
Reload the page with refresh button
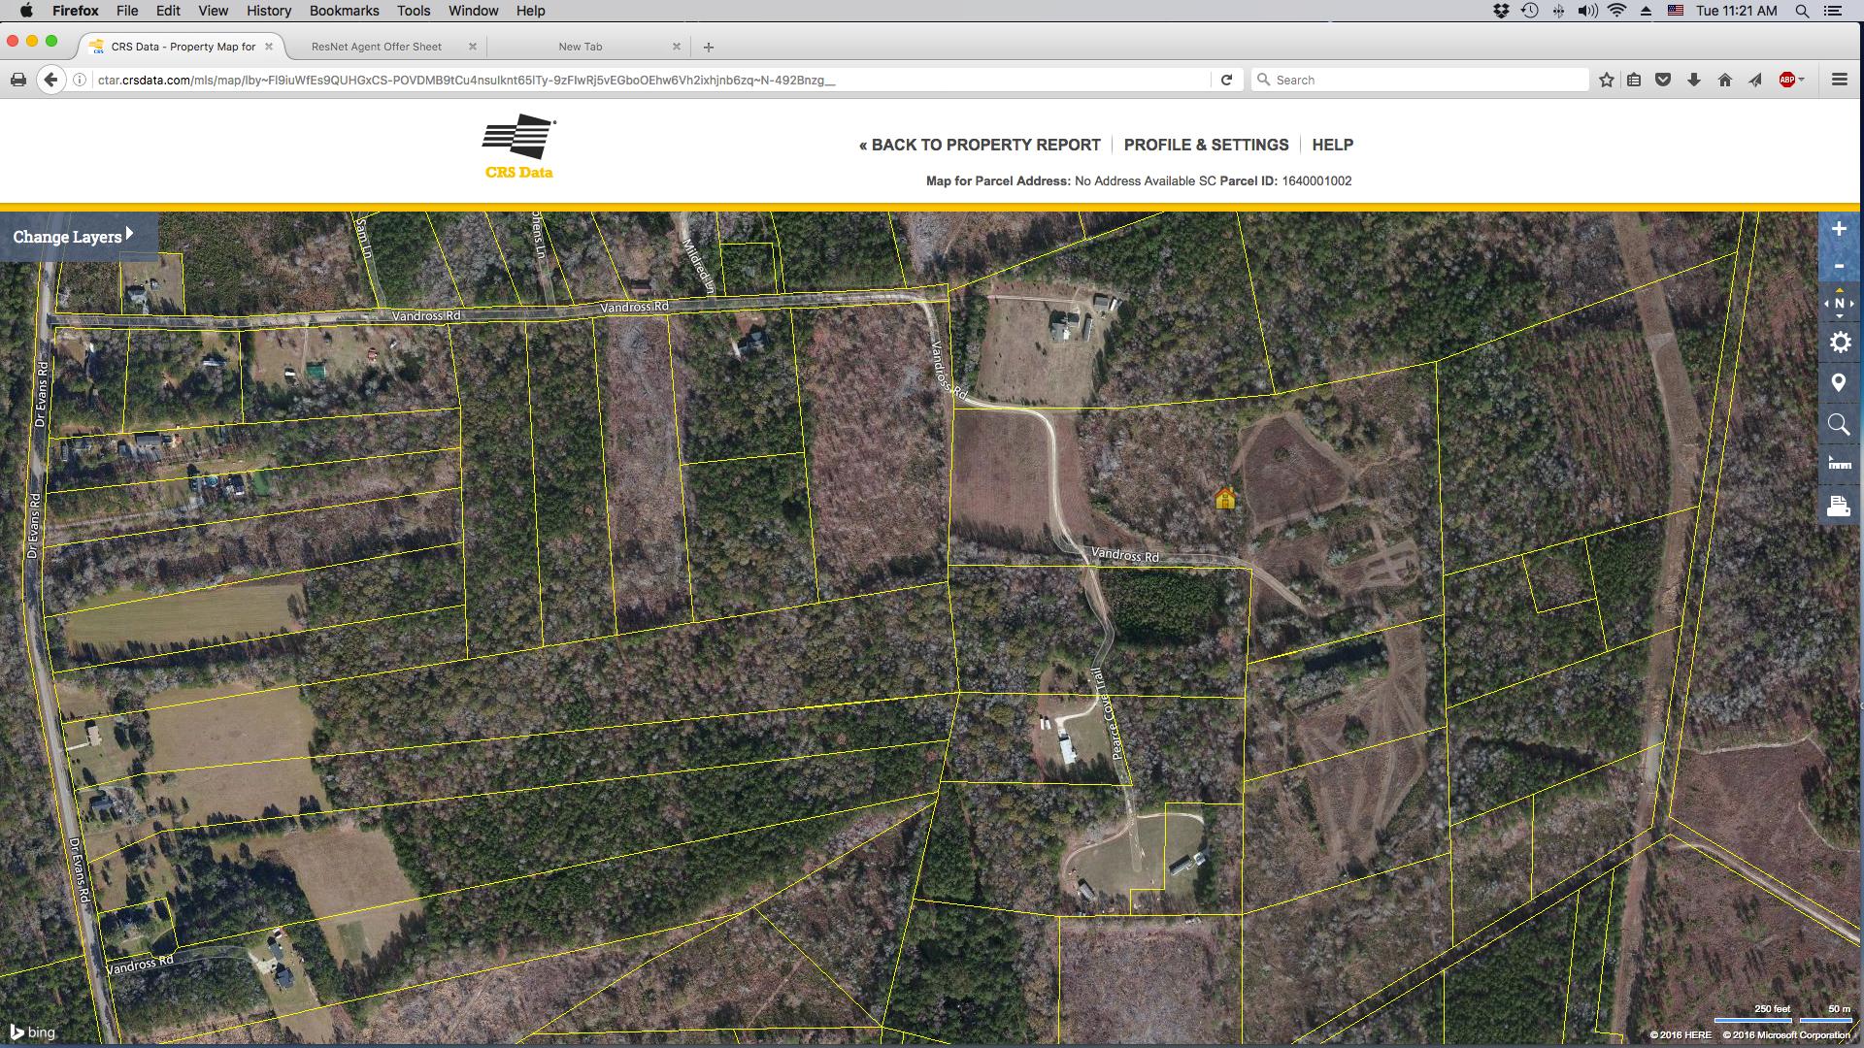1226,80
